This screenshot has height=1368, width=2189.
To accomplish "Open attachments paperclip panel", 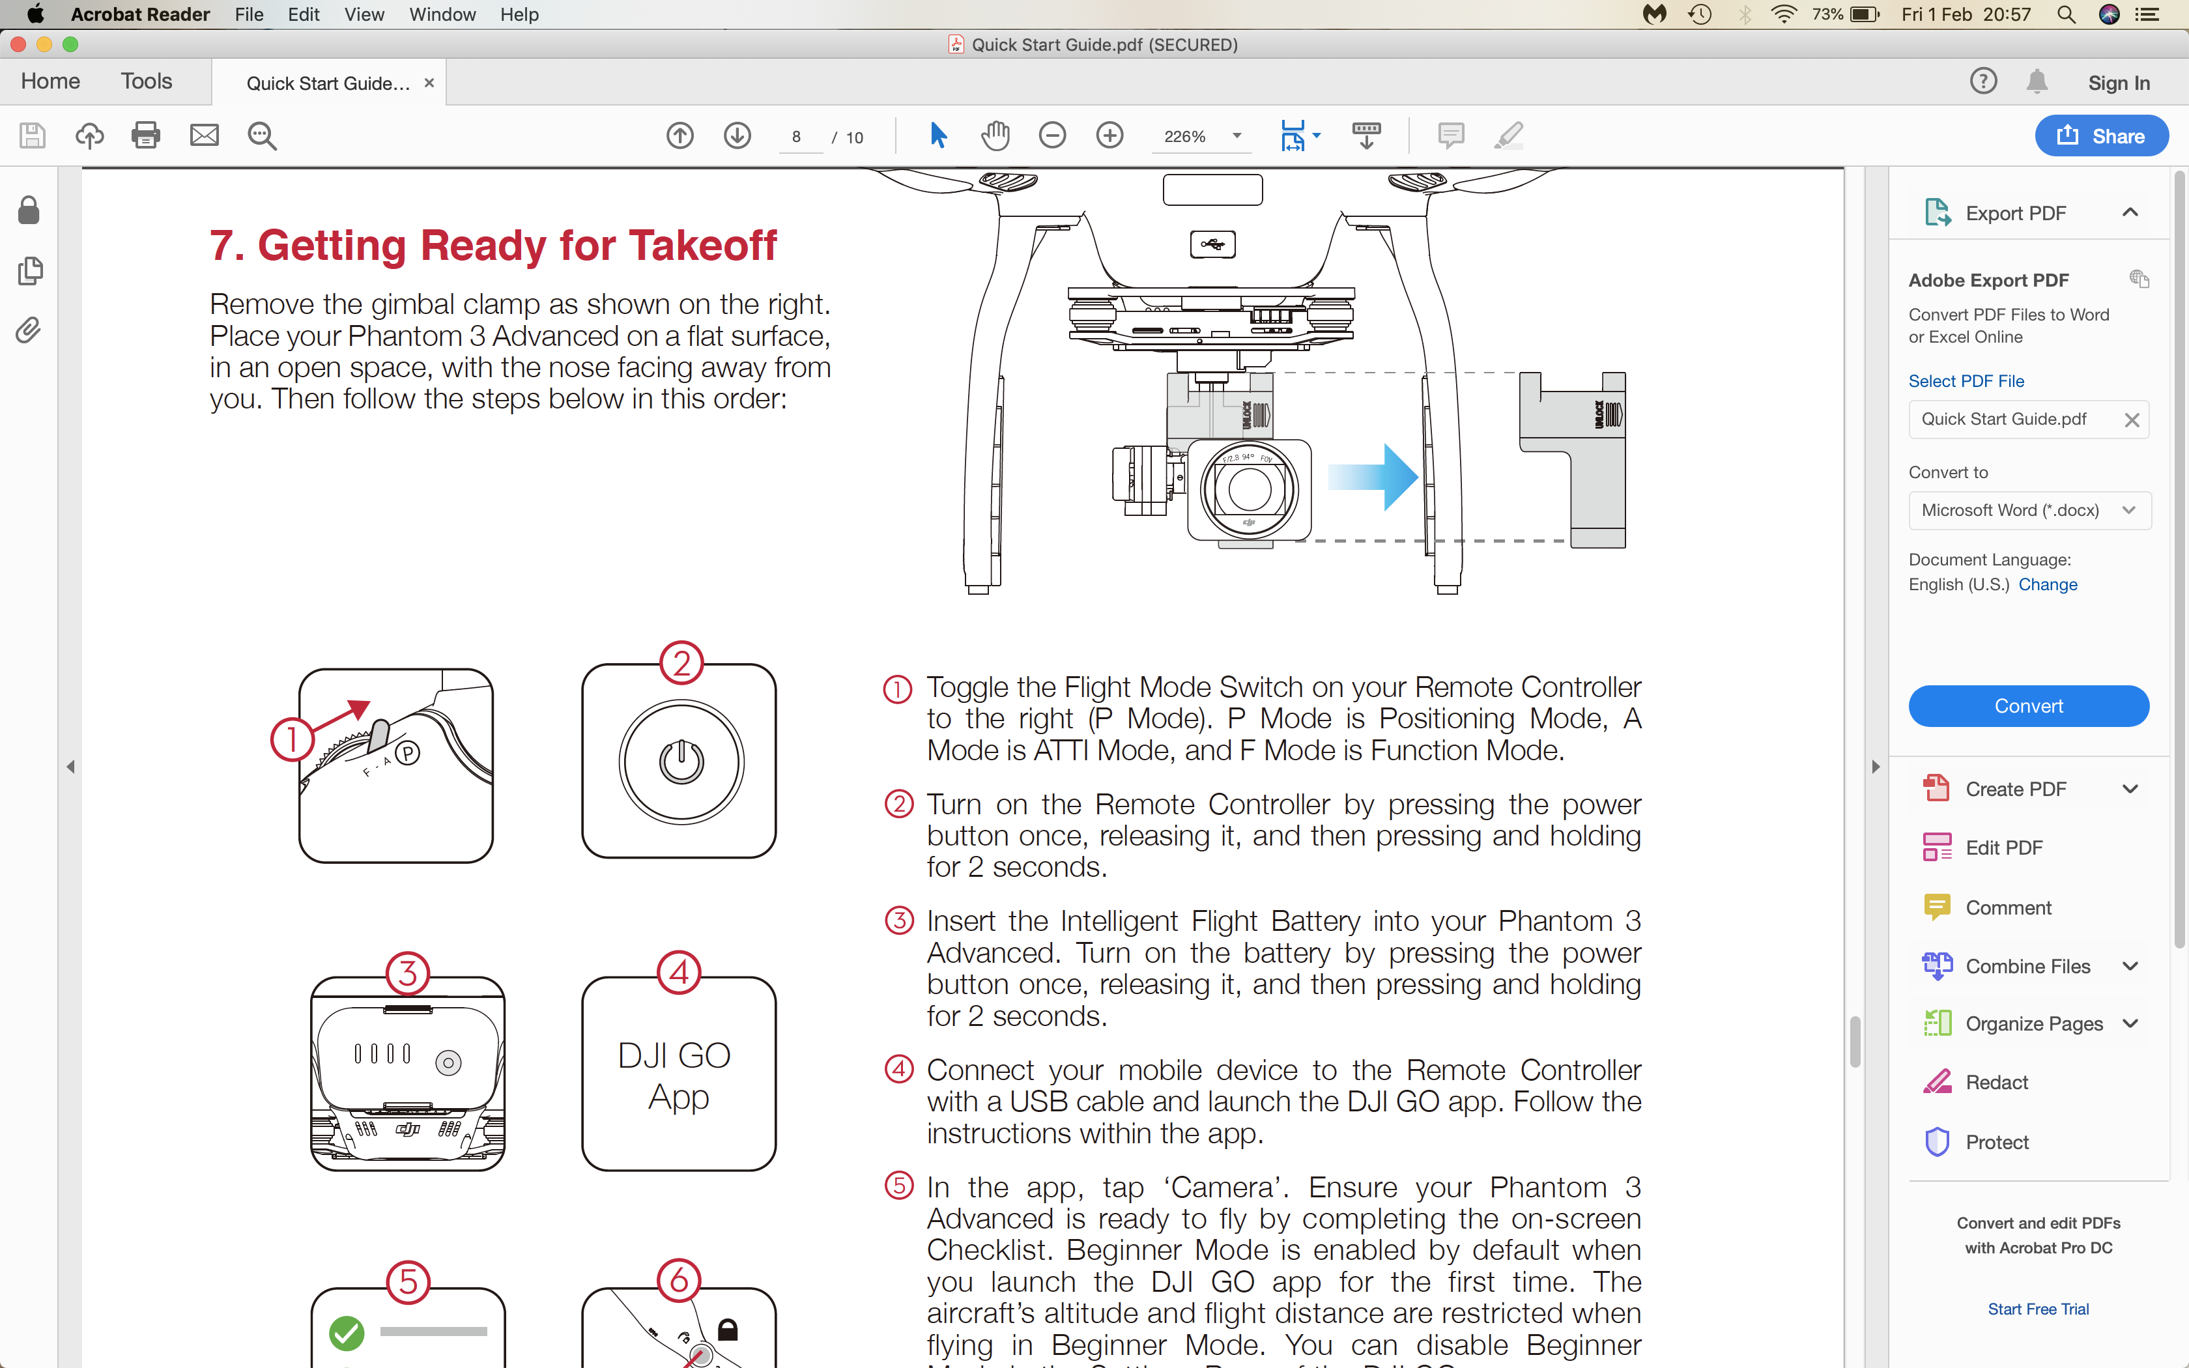I will (28, 331).
